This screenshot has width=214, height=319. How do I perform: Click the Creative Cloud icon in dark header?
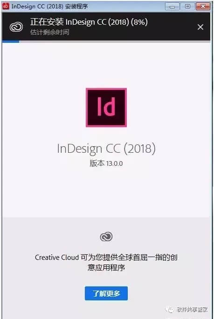click(x=16, y=27)
